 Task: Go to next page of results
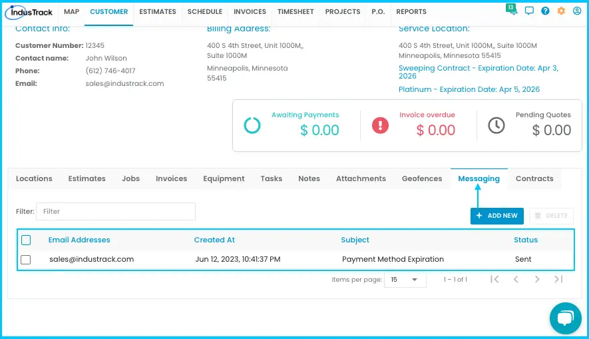coord(537,279)
